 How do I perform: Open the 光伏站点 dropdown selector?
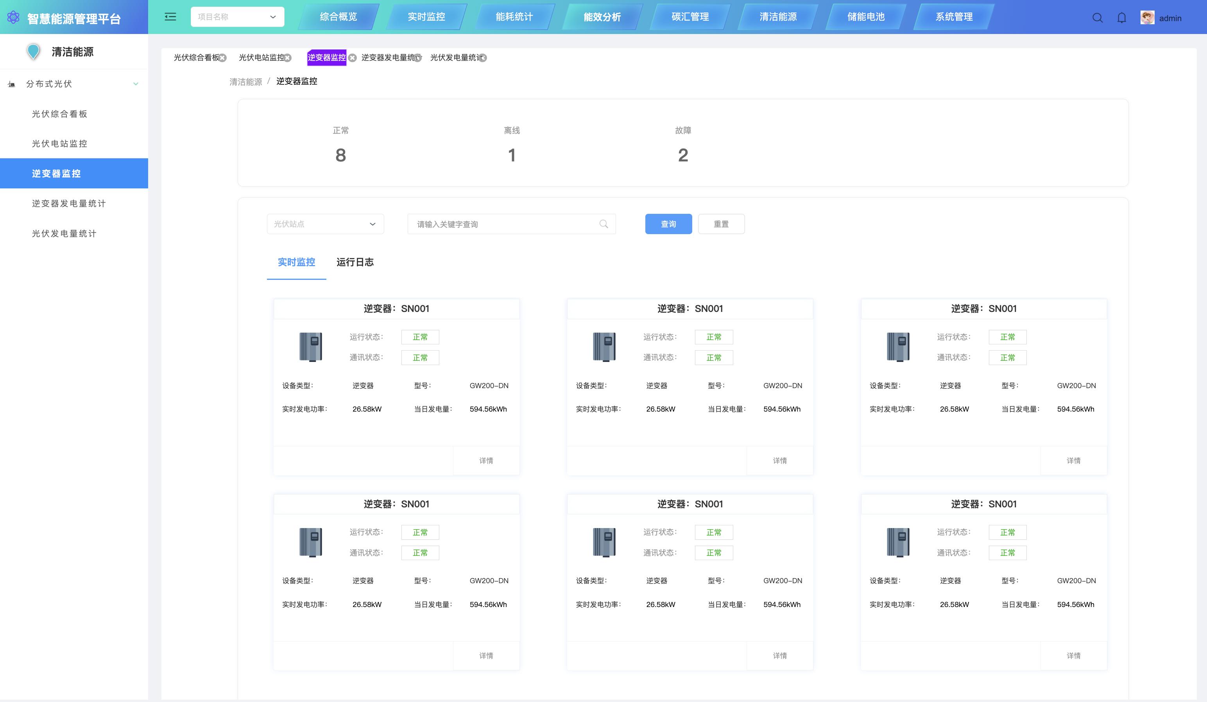pos(325,224)
